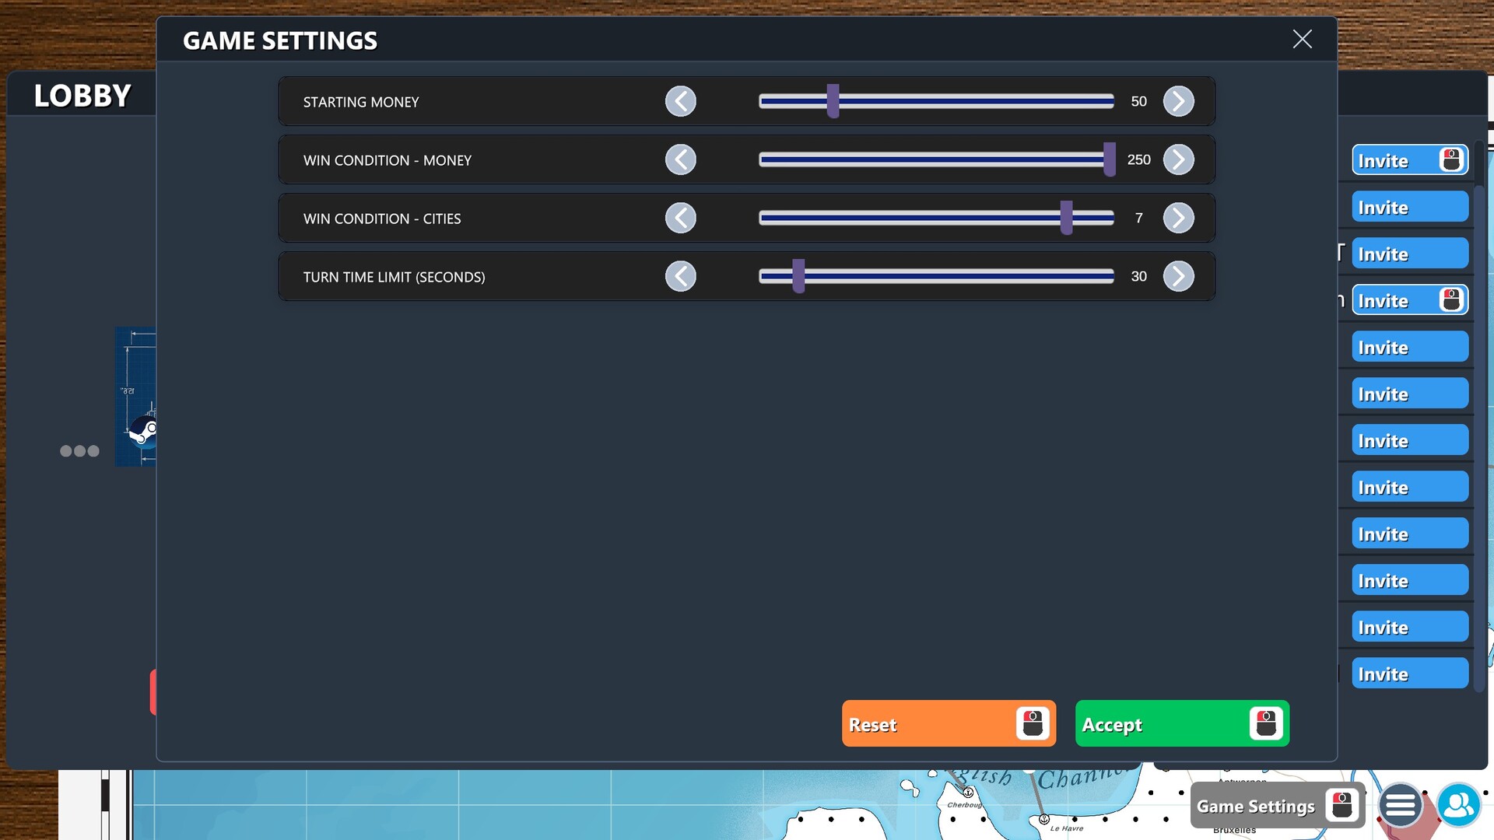Image resolution: width=1494 pixels, height=840 pixels.
Task: Increase Starting Money using the right arrow
Action: 1179,101
